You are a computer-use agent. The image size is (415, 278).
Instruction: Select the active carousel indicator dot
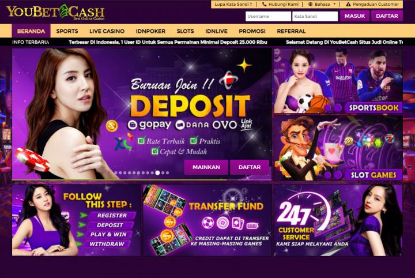(x=157, y=172)
